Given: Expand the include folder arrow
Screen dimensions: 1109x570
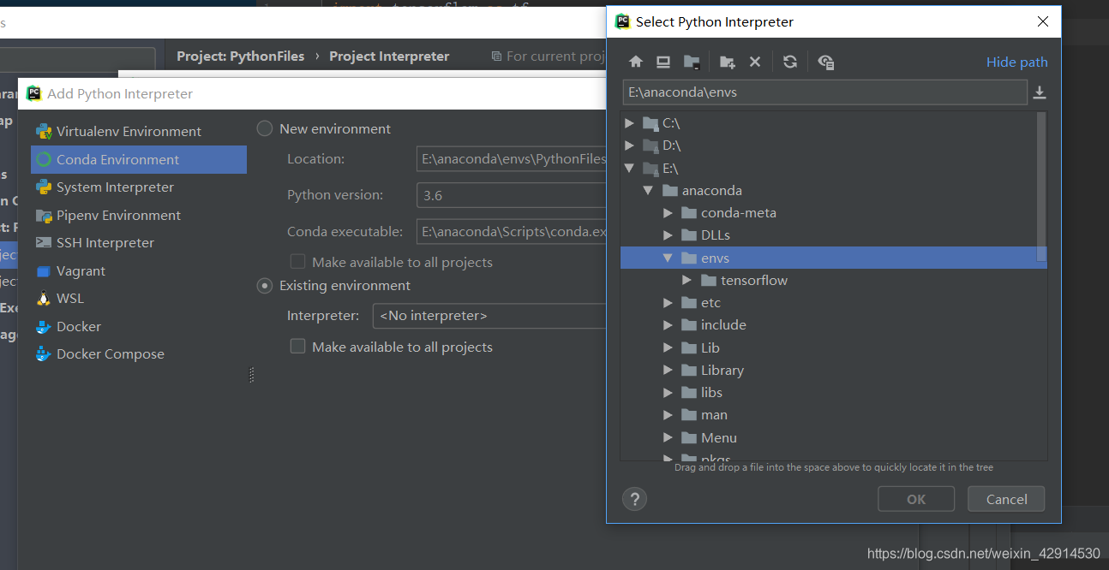Looking at the screenshot, I should pyautogui.click(x=668, y=324).
